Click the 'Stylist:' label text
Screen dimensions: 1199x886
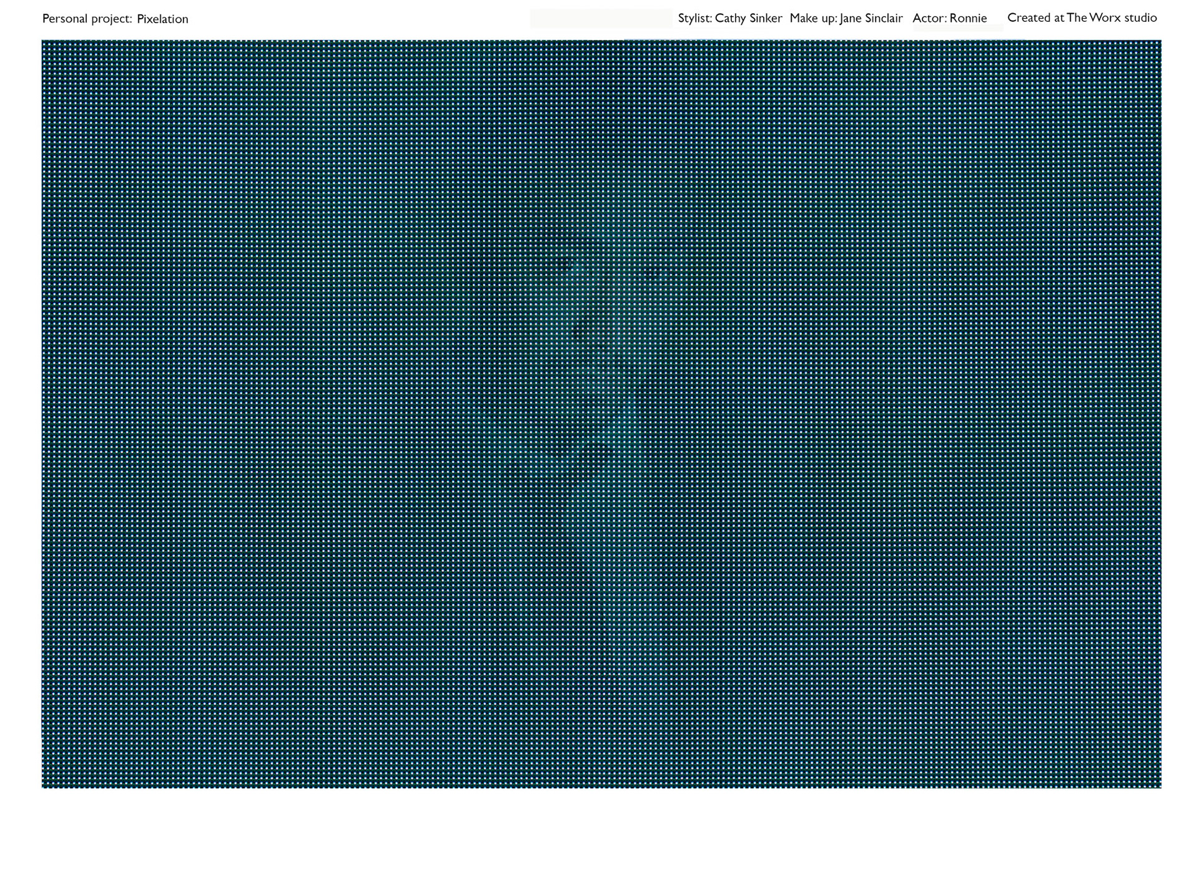[x=694, y=18]
